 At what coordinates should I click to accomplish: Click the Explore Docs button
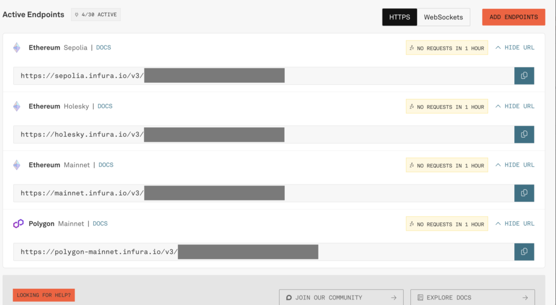coord(472,298)
